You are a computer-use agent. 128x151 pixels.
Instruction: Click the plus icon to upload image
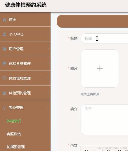click(x=100, y=68)
